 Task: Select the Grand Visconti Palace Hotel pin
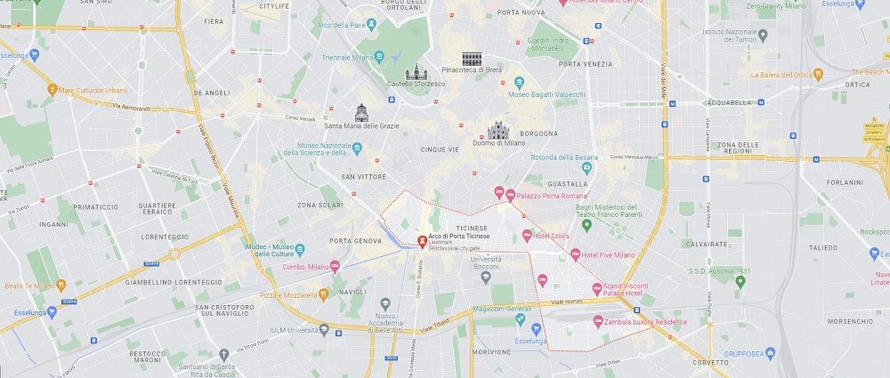[596, 289]
